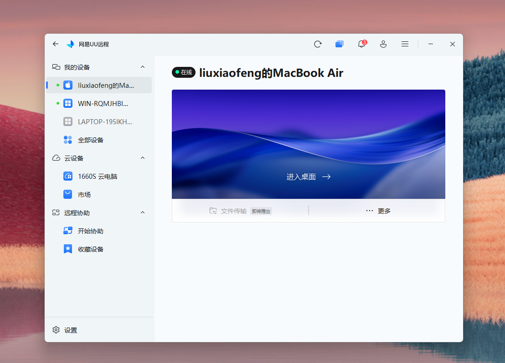The image size is (505, 363).
Task: Open 收藏设备 in sidebar
Action: (99, 249)
